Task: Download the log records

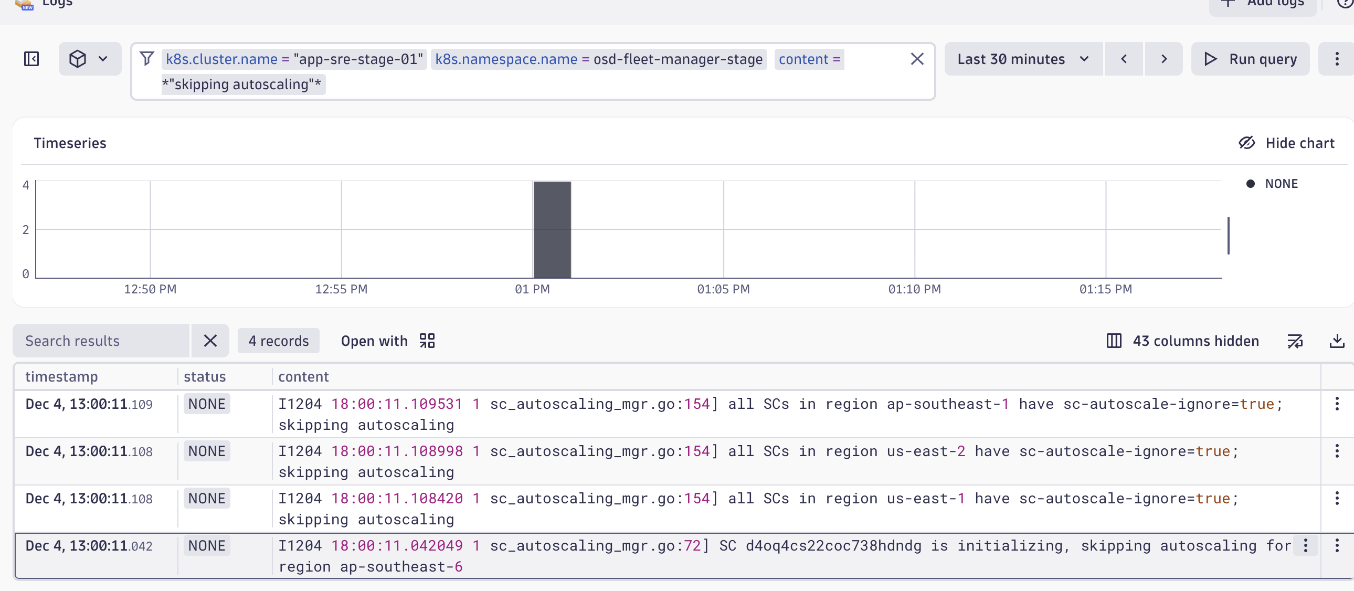Action: 1337,341
